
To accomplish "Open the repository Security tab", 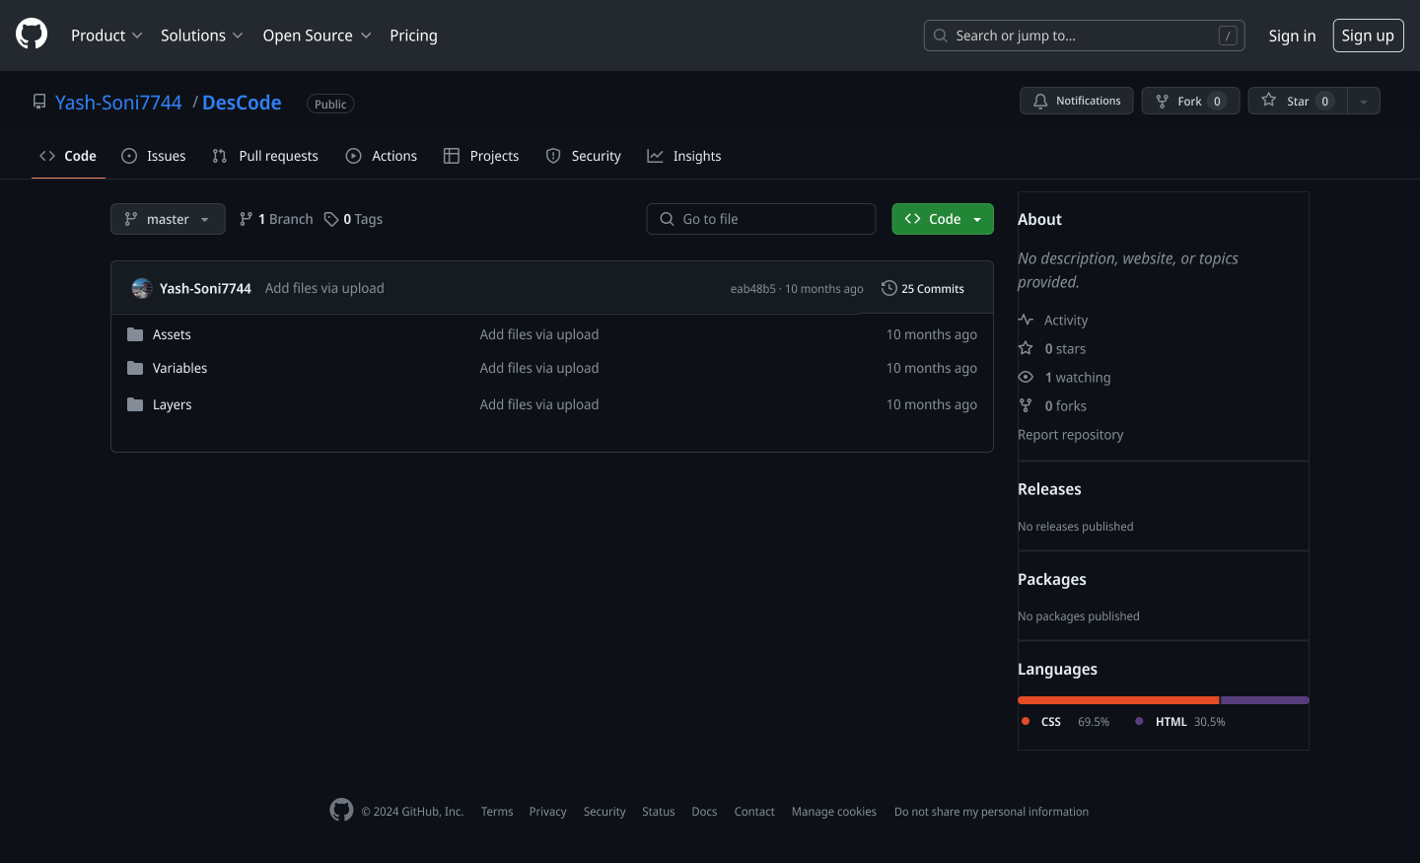I will (x=584, y=156).
